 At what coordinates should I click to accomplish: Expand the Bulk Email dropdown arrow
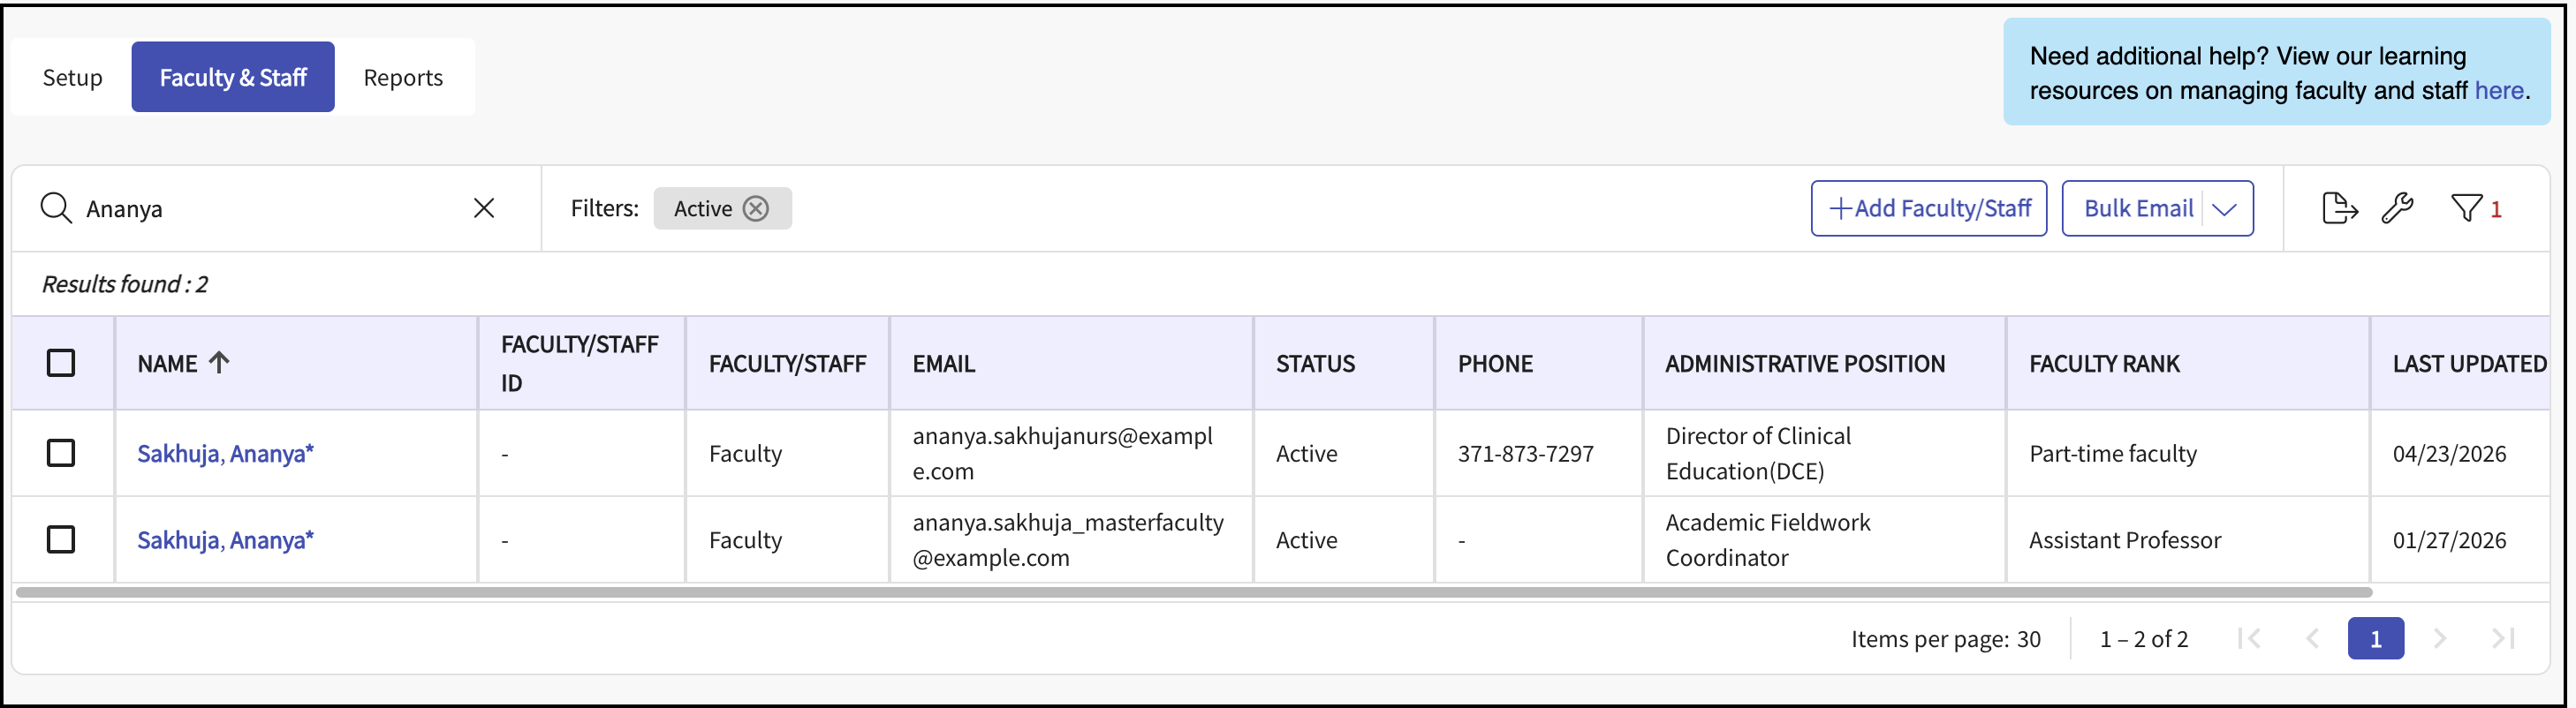2225,208
